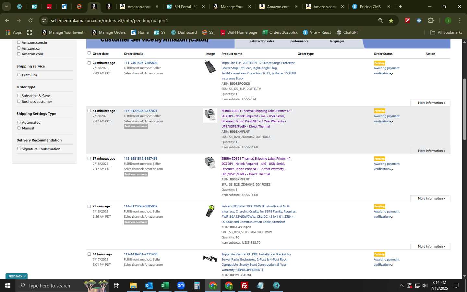Open order 111-7401503-7285806 details
This screenshot has width=467, height=292.
click(x=140, y=63)
